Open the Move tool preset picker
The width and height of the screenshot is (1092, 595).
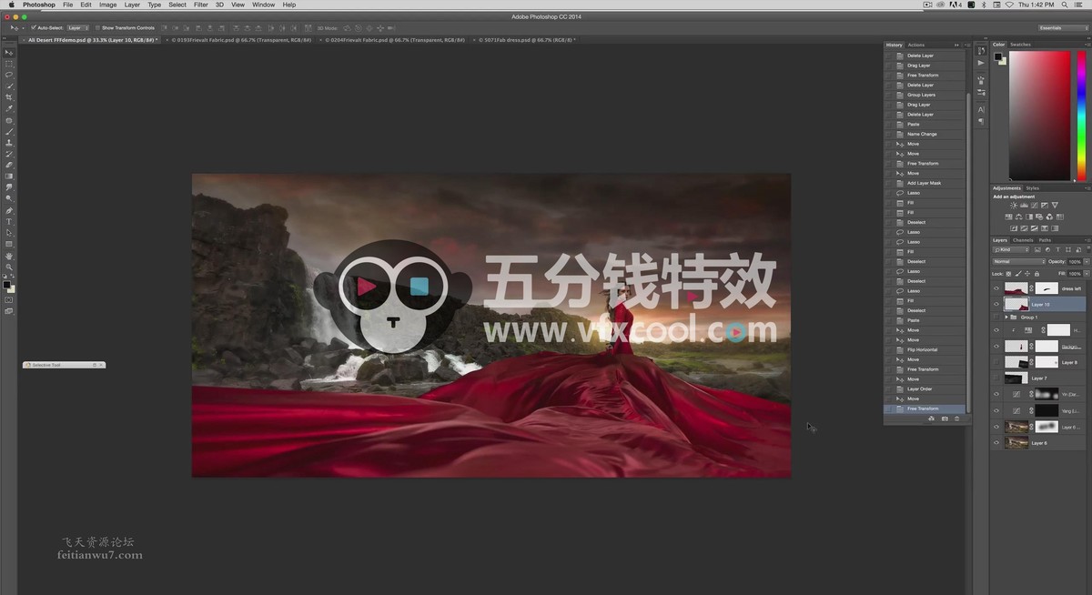16,28
